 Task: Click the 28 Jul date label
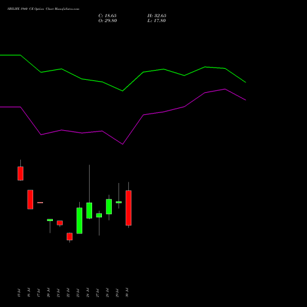pyautogui.click(x=107, y=293)
